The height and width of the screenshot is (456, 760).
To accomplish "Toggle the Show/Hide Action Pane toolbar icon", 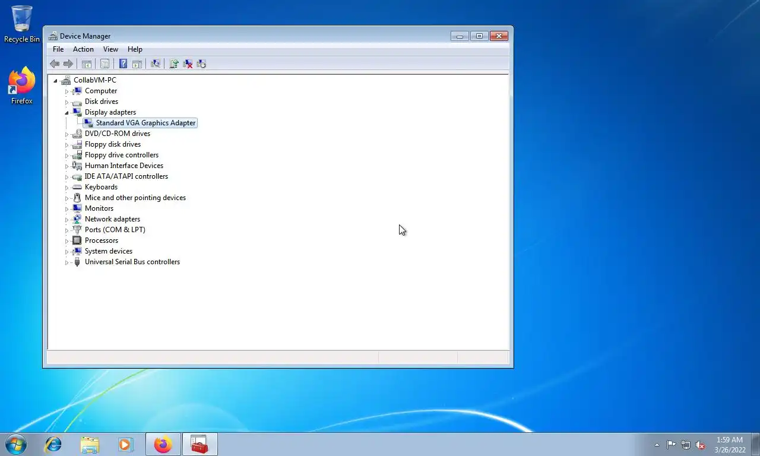I will click(137, 64).
